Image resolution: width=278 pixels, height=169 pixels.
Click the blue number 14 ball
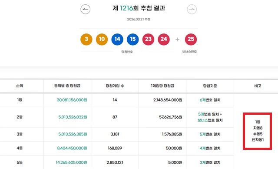click(x=117, y=40)
